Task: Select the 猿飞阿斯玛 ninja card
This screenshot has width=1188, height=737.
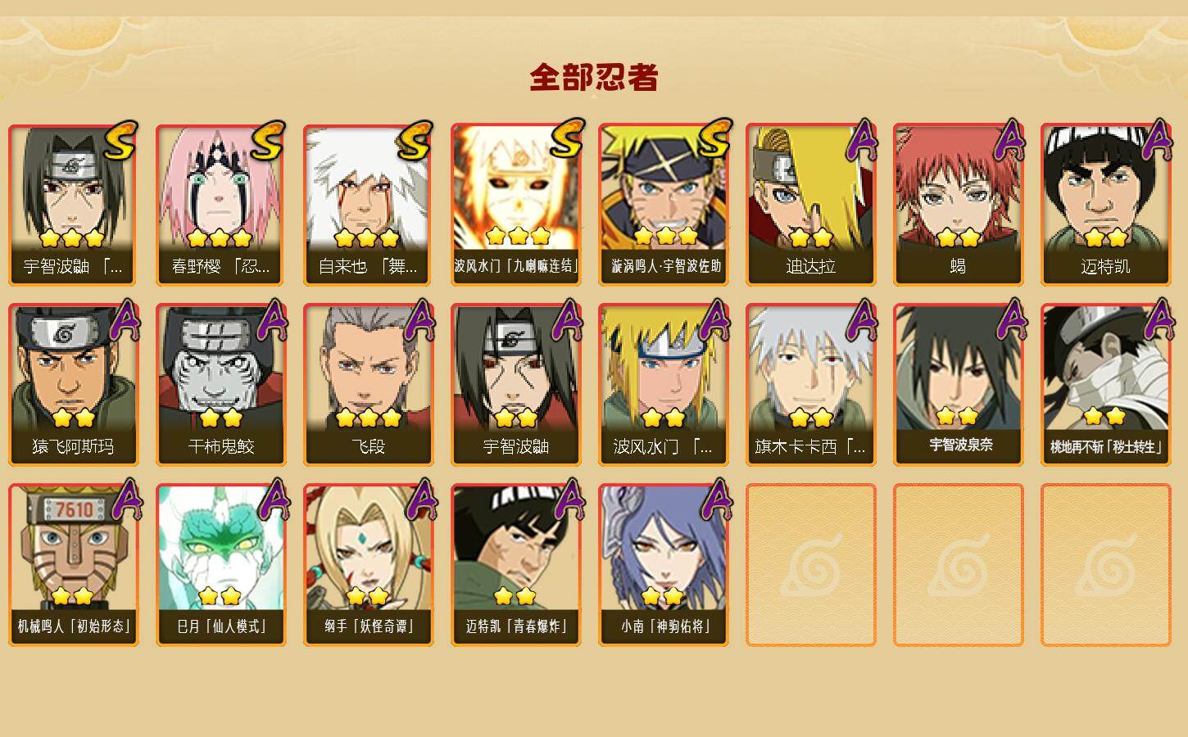Action: point(73,385)
